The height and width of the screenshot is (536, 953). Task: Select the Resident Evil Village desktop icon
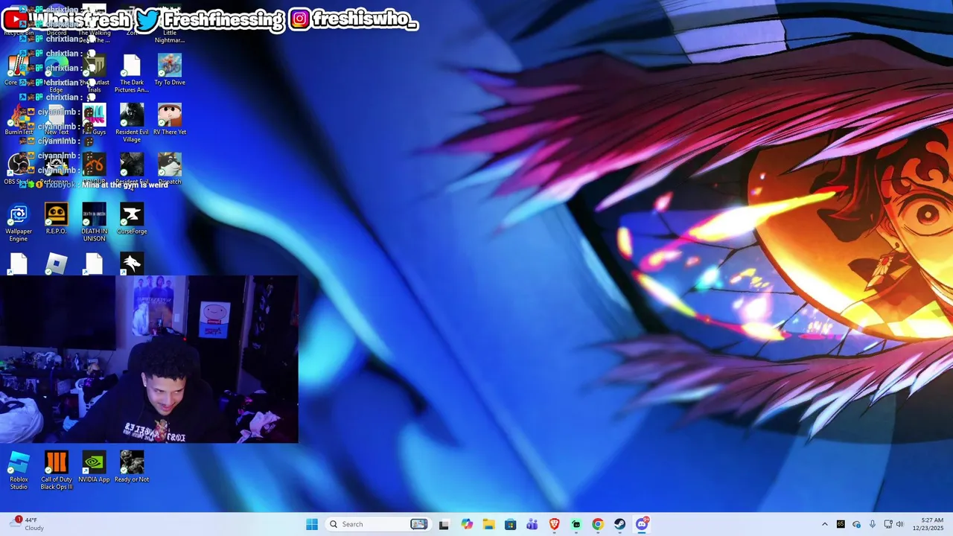click(x=132, y=123)
